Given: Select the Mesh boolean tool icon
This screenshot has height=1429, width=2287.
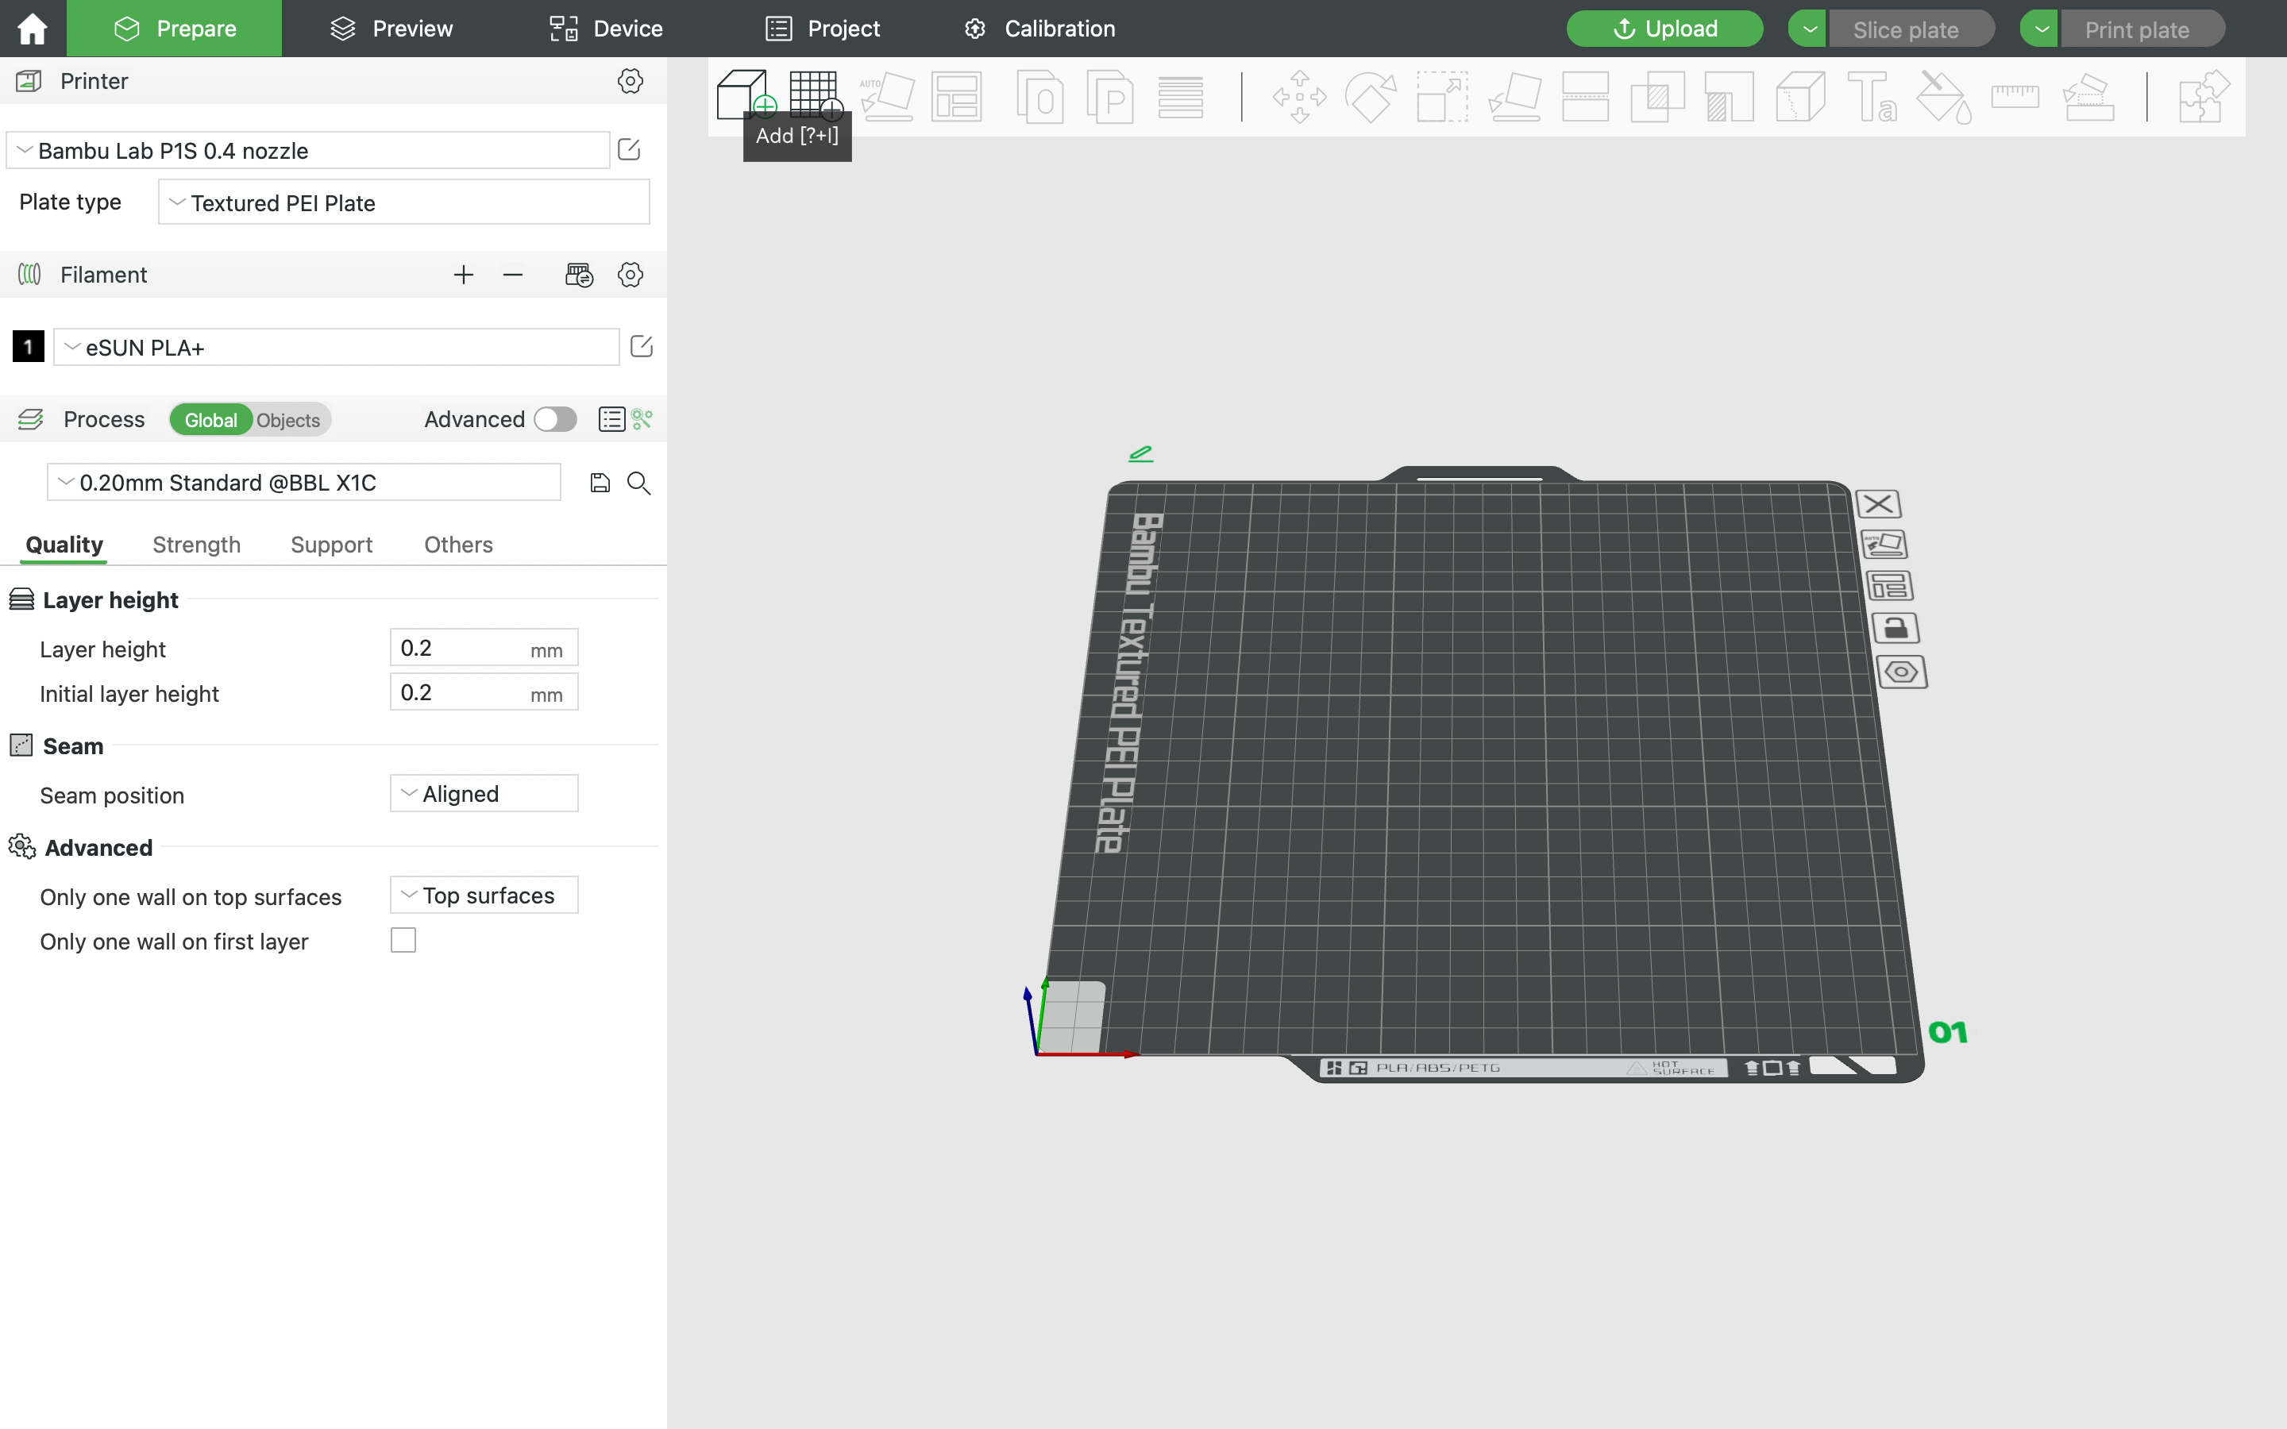Looking at the screenshot, I should point(1657,96).
